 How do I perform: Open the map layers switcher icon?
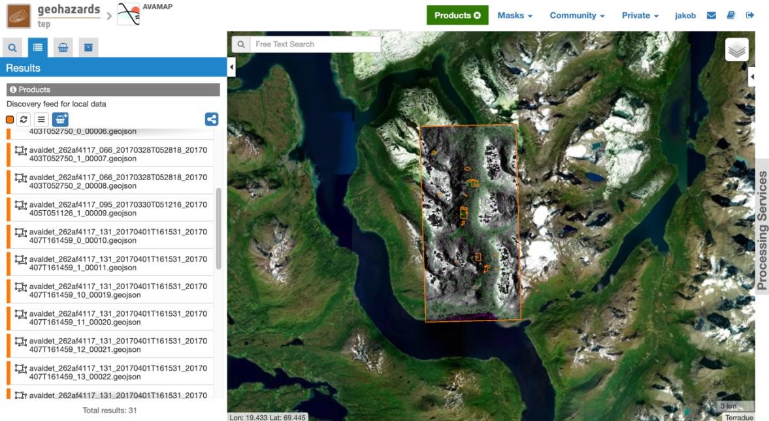(x=738, y=49)
